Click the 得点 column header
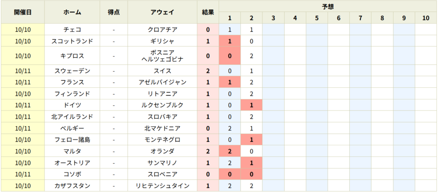439x192 pixels. (x=114, y=12)
